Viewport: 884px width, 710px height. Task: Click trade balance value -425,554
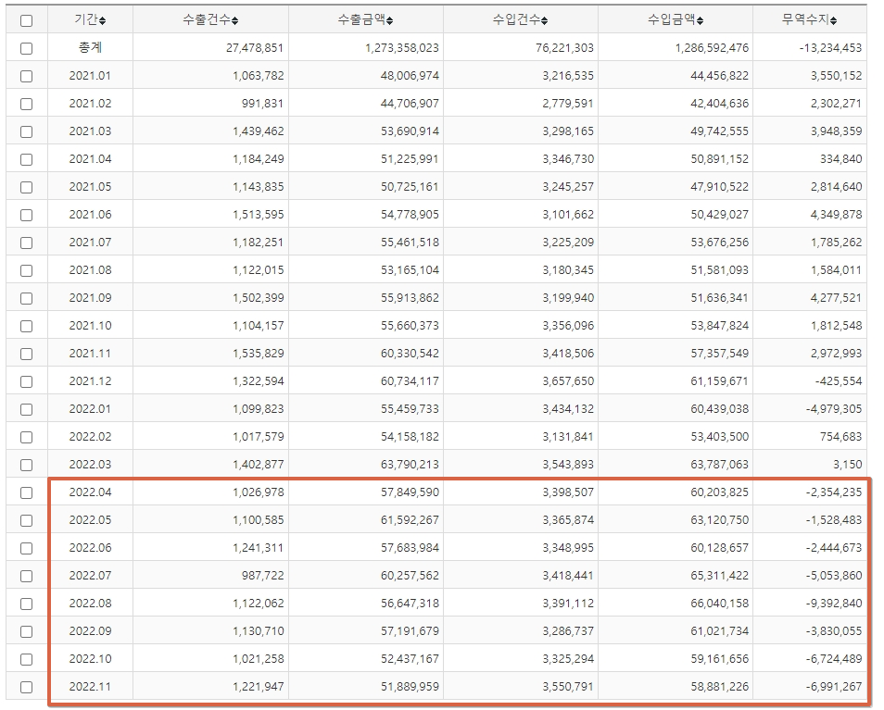coord(839,381)
